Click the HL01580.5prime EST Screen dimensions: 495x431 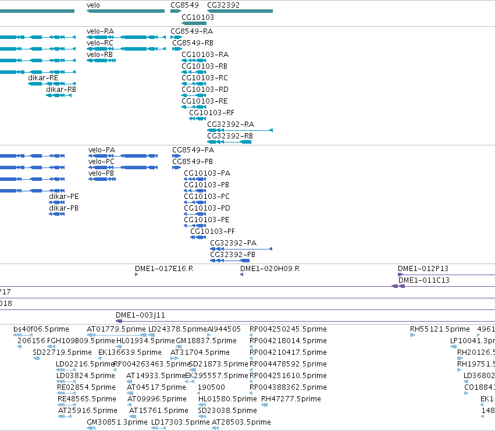(x=202, y=405)
